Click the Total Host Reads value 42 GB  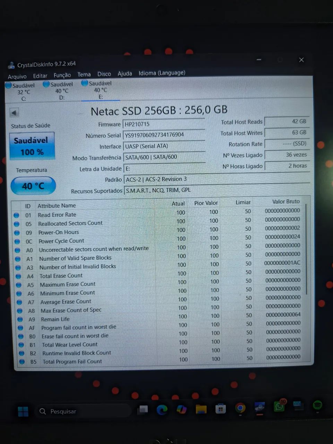[287, 121]
